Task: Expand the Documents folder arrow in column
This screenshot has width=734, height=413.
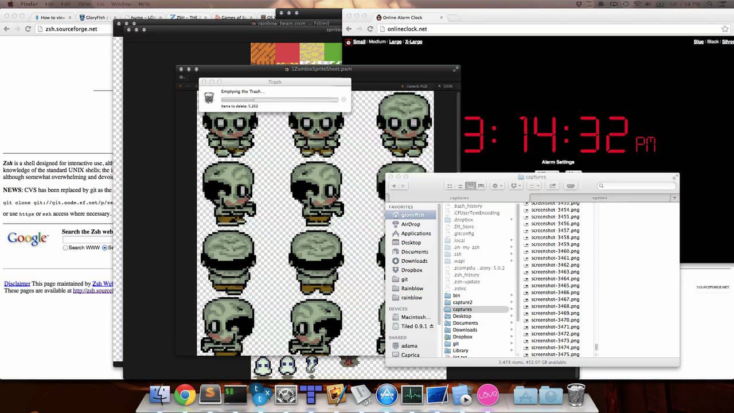Action: click(512, 323)
